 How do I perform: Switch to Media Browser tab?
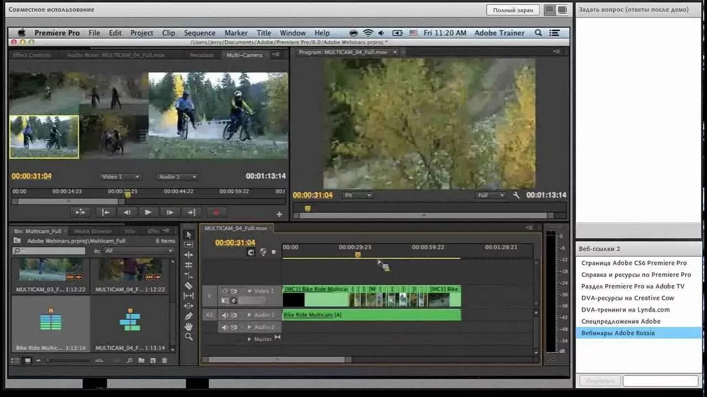[92, 231]
